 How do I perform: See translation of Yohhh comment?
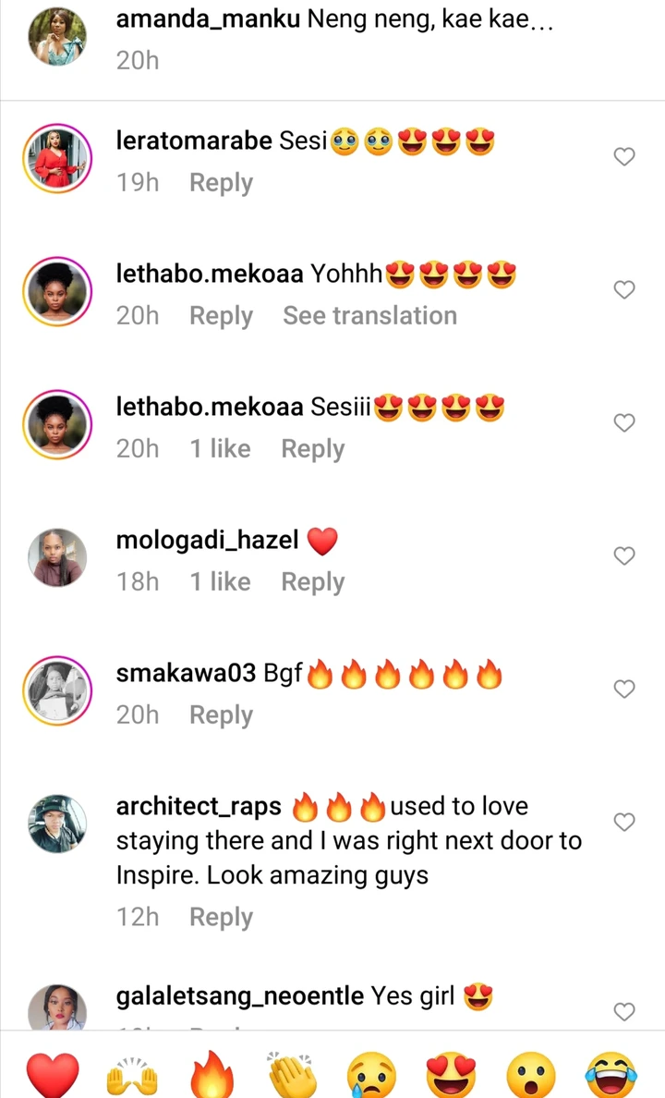click(x=369, y=316)
